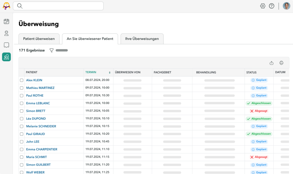Click the penguin app logo
Viewport: 293px width, 174px height.
(x=6, y=6)
